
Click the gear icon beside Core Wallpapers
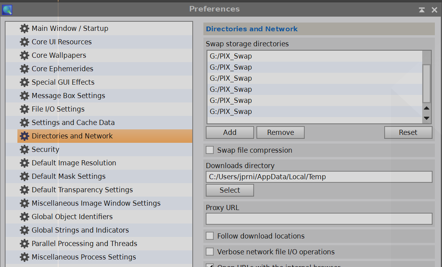(x=25, y=55)
